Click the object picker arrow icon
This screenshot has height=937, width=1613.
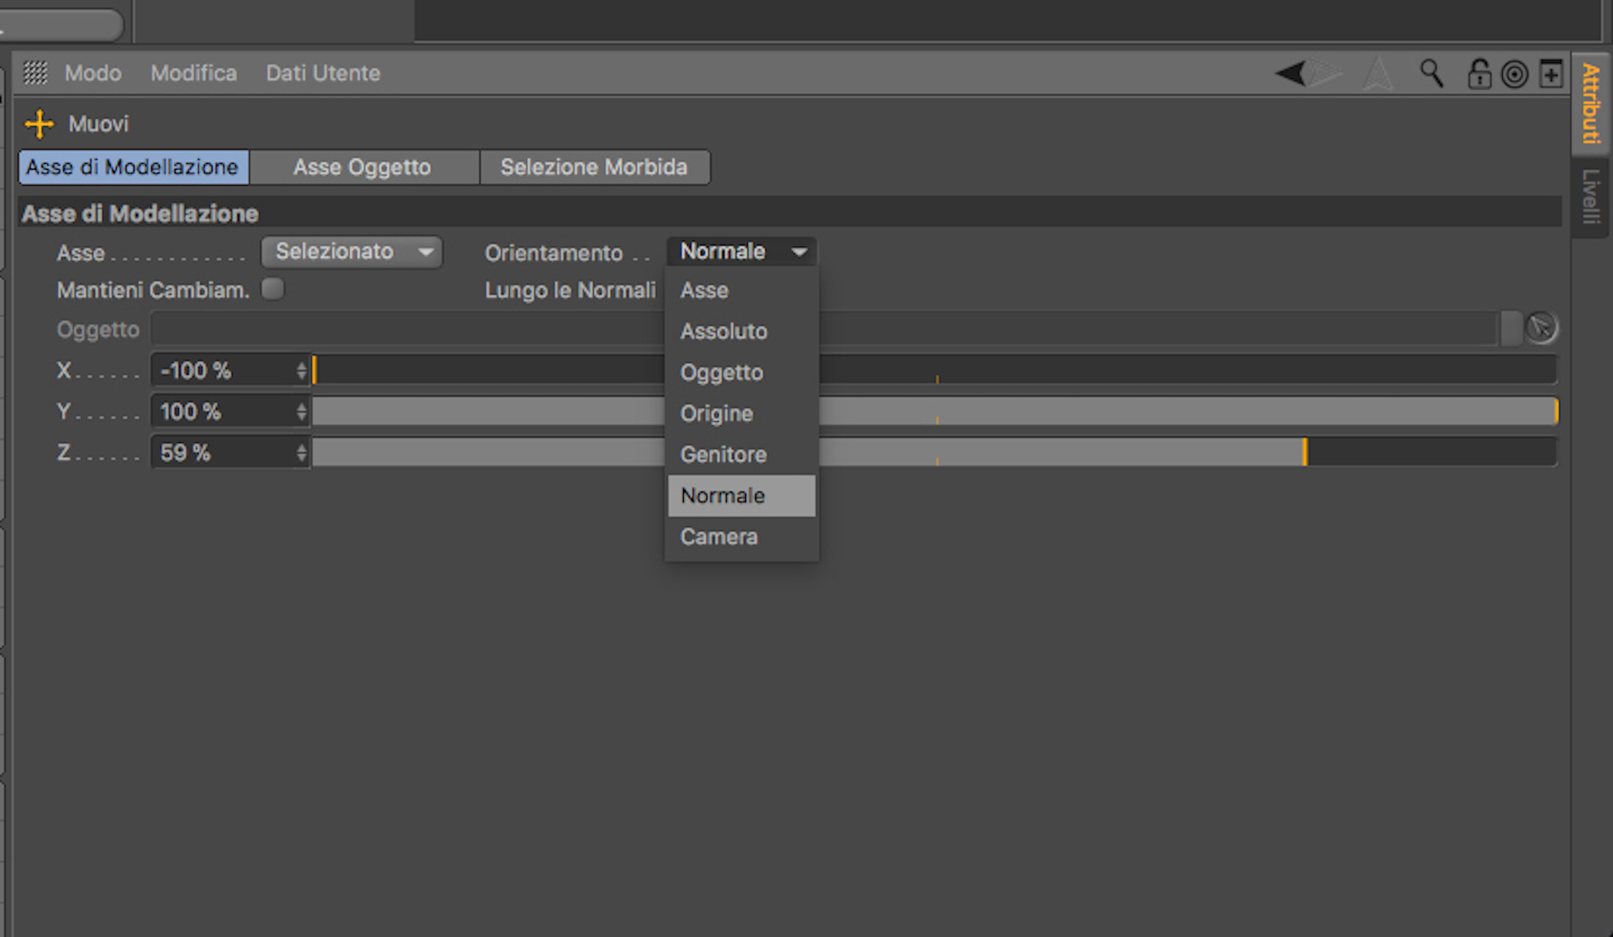pos(1541,328)
